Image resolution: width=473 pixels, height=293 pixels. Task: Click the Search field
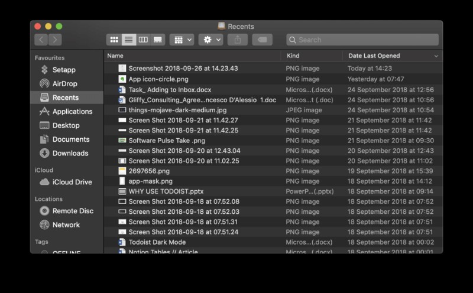tap(362, 40)
